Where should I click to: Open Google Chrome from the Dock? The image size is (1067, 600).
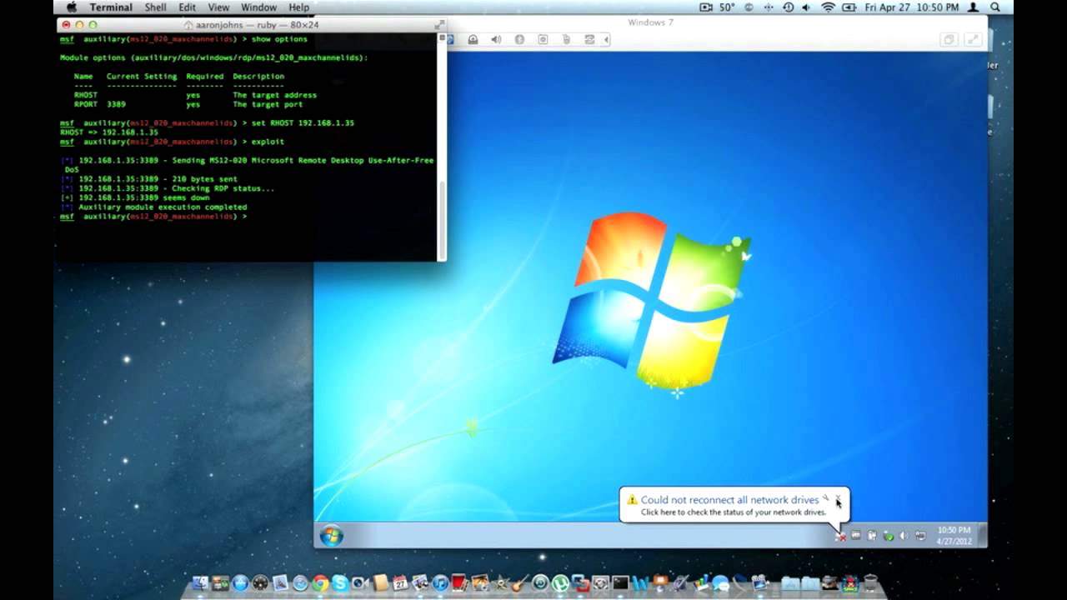pyautogui.click(x=321, y=583)
